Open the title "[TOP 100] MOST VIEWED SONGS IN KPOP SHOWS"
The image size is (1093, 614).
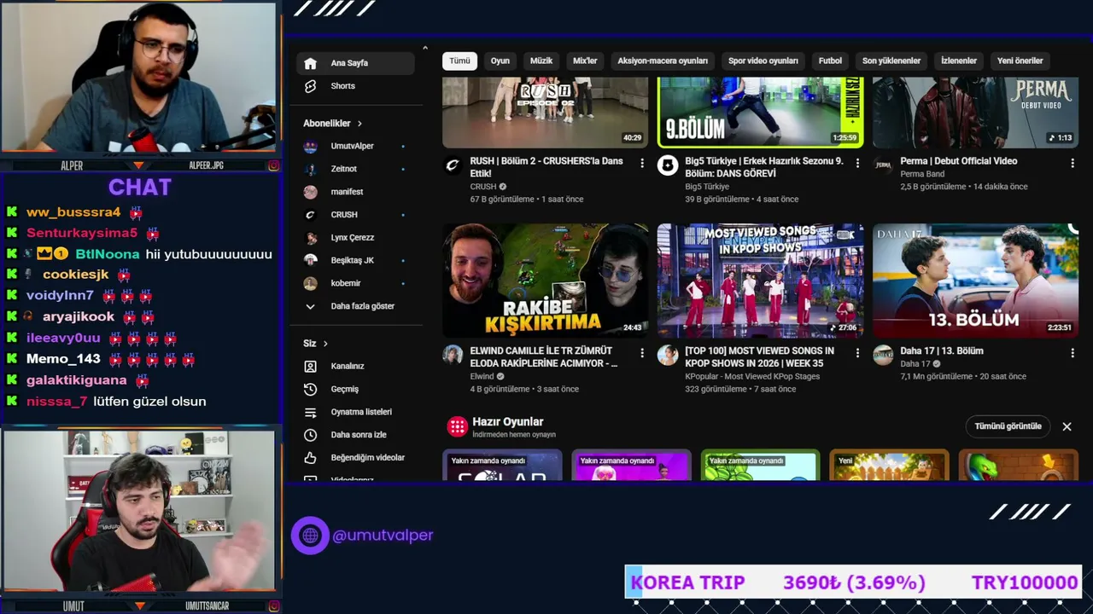pos(759,356)
